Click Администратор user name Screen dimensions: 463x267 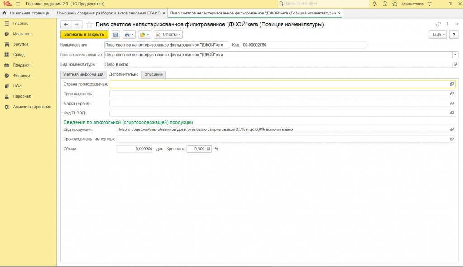point(412,4)
